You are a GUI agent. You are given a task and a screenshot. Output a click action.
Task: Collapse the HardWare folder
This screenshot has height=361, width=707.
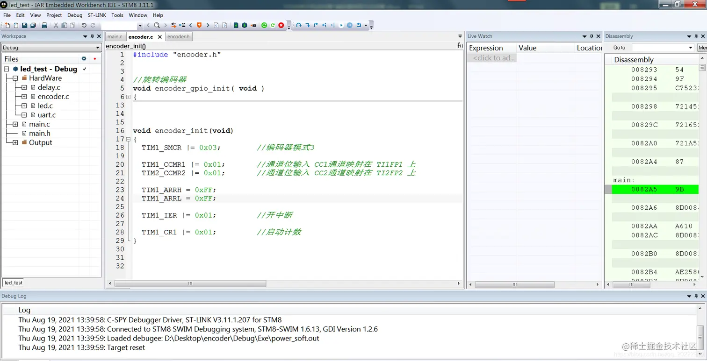click(15, 78)
